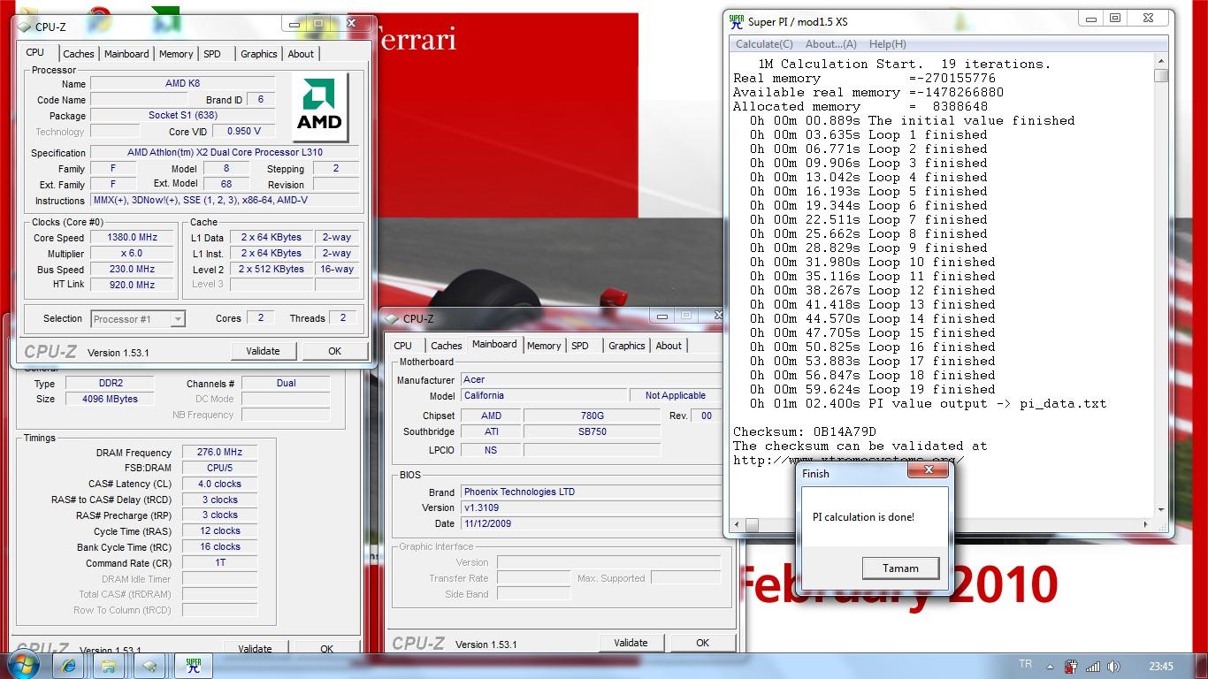Click the xtremesystems.org URL line in Super PI
The height and width of the screenshot is (679, 1208).
(x=848, y=460)
